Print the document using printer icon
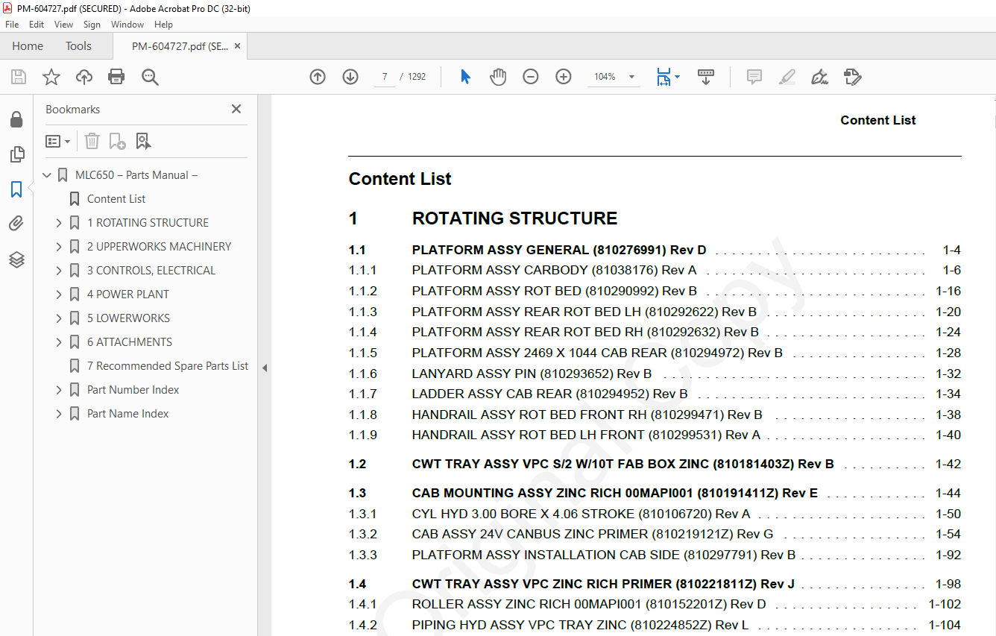 [x=116, y=77]
